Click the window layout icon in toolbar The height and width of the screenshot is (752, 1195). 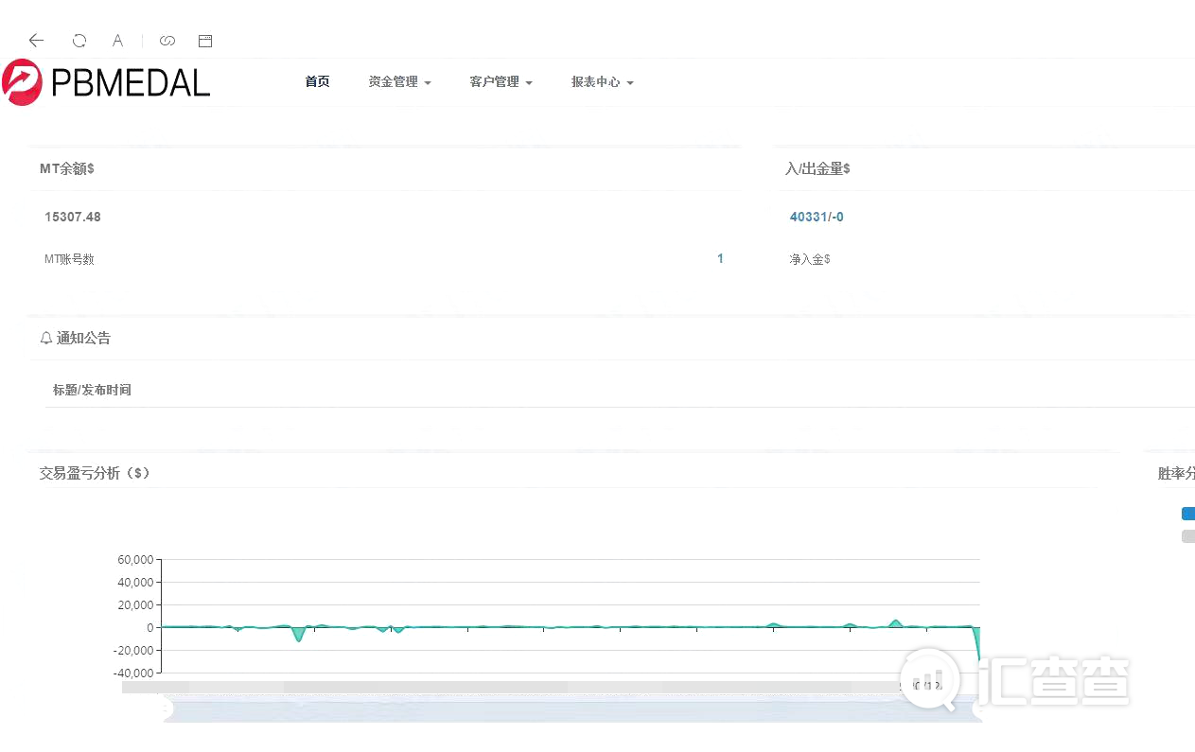(205, 41)
